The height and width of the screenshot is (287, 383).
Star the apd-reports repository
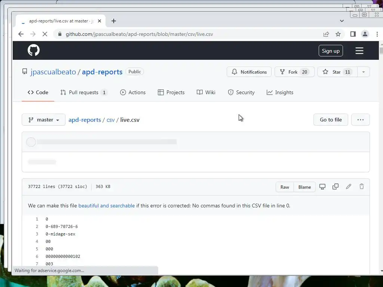tap(337, 72)
